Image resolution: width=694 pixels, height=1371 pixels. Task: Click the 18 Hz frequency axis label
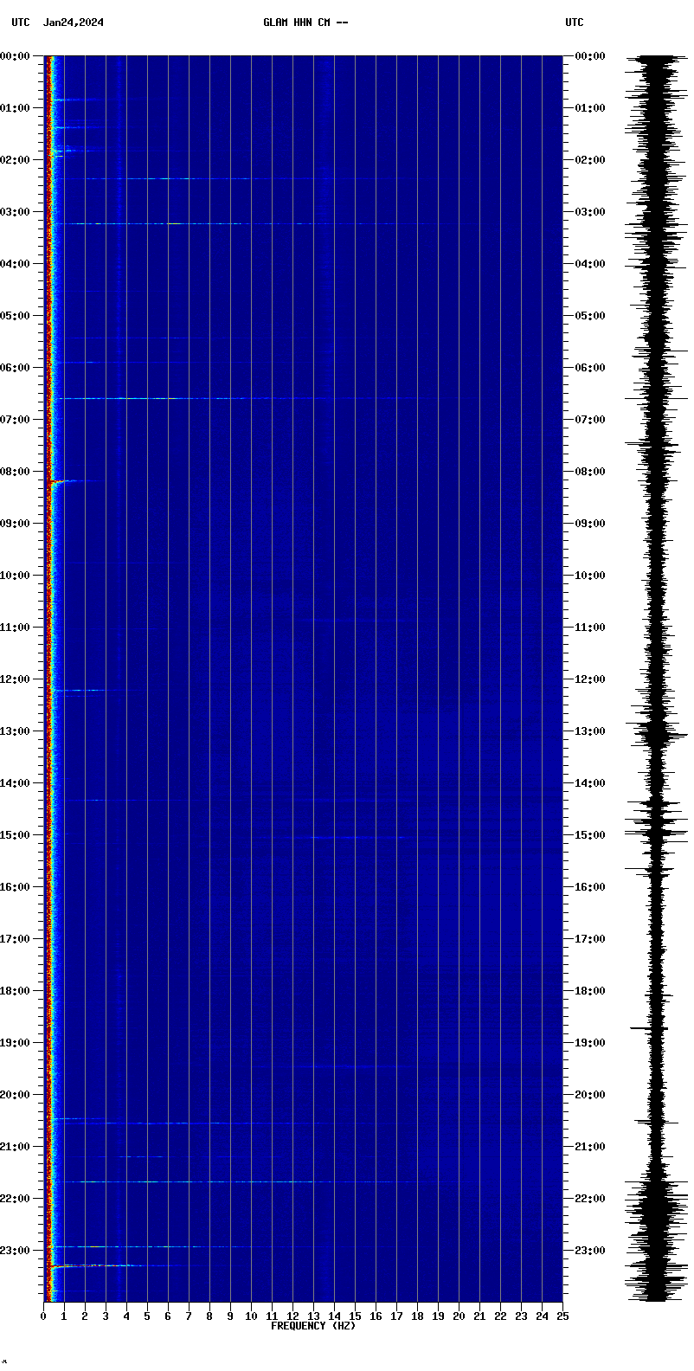tap(417, 1316)
